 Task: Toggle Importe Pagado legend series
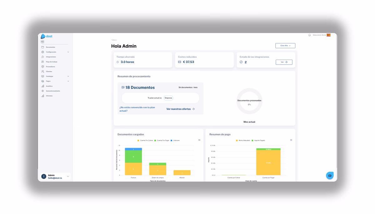coord(258,140)
